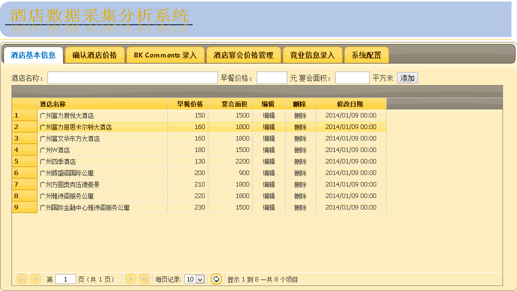Viewport: 517px width, 291px height.
Task: Sort by 宴会面积 column header
Action: click(x=230, y=104)
